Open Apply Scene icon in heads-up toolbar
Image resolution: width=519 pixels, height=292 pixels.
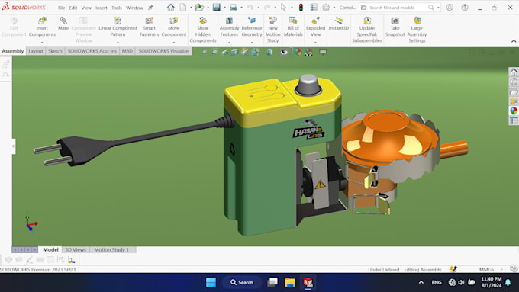(x=309, y=52)
